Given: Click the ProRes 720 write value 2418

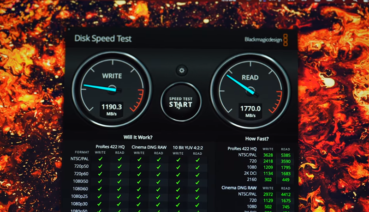Looking at the screenshot, I should click(268, 161).
